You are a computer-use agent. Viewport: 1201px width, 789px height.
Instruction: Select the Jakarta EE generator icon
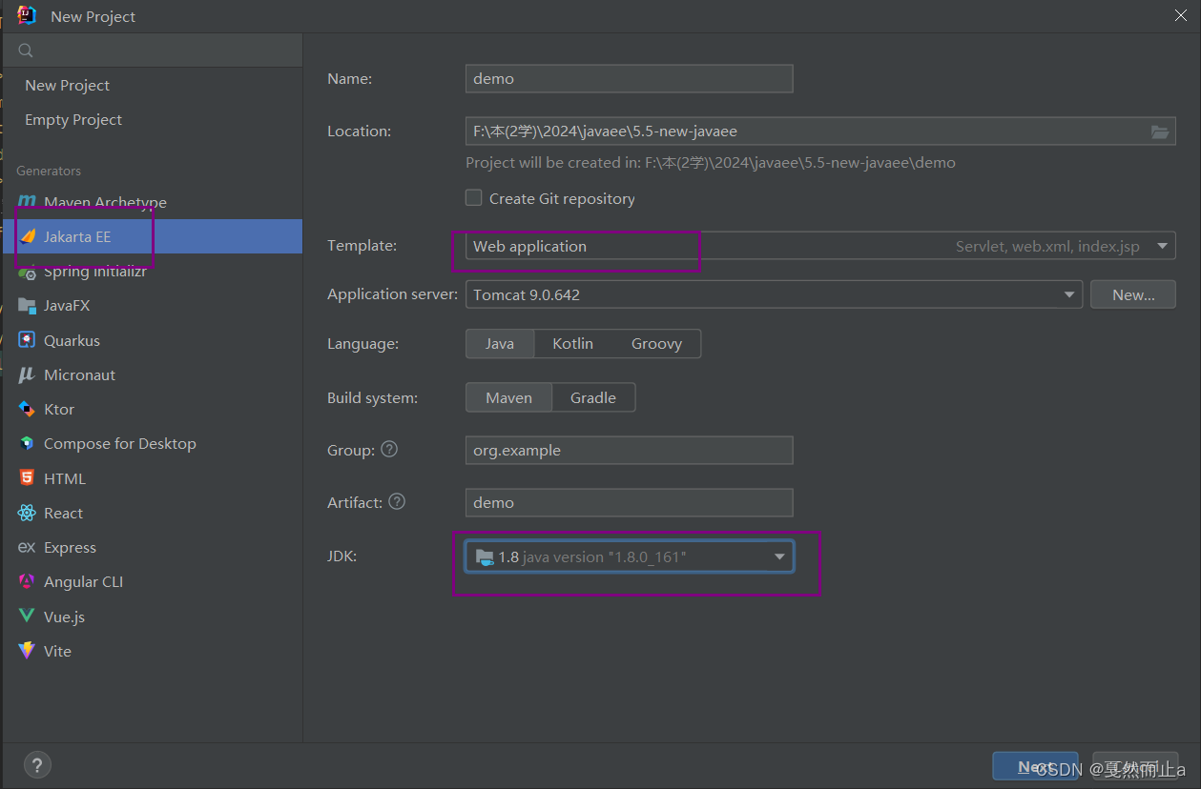click(x=27, y=236)
